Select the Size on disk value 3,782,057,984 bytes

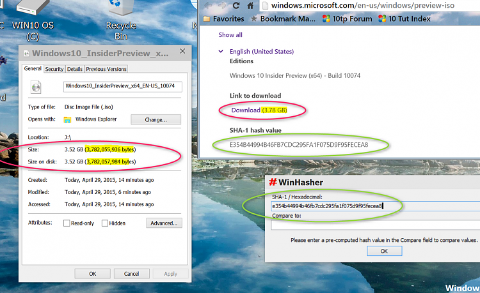(111, 162)
